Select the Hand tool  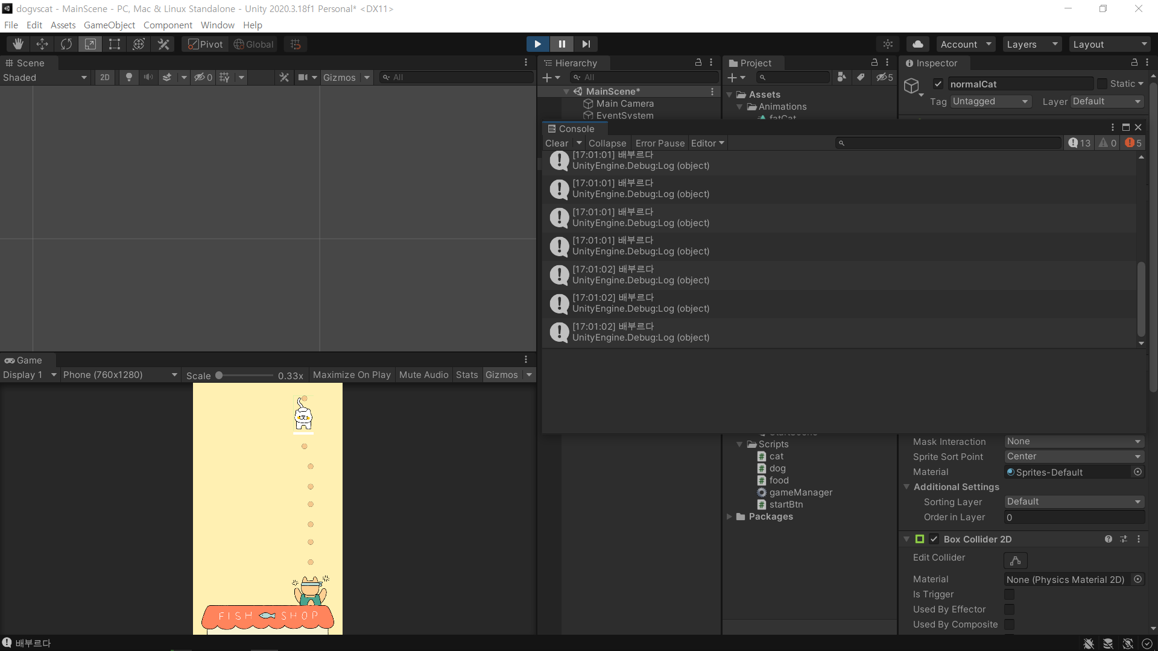click(18, 44)
